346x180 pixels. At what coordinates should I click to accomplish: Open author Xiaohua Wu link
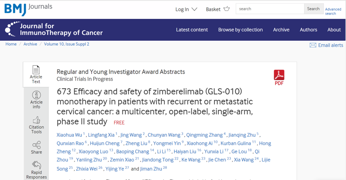pos(69,135)
